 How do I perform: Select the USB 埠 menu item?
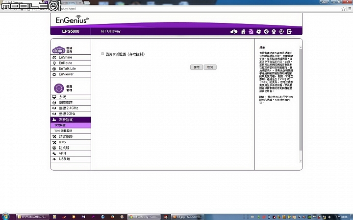pyautogui.click(x=71, y=159)
